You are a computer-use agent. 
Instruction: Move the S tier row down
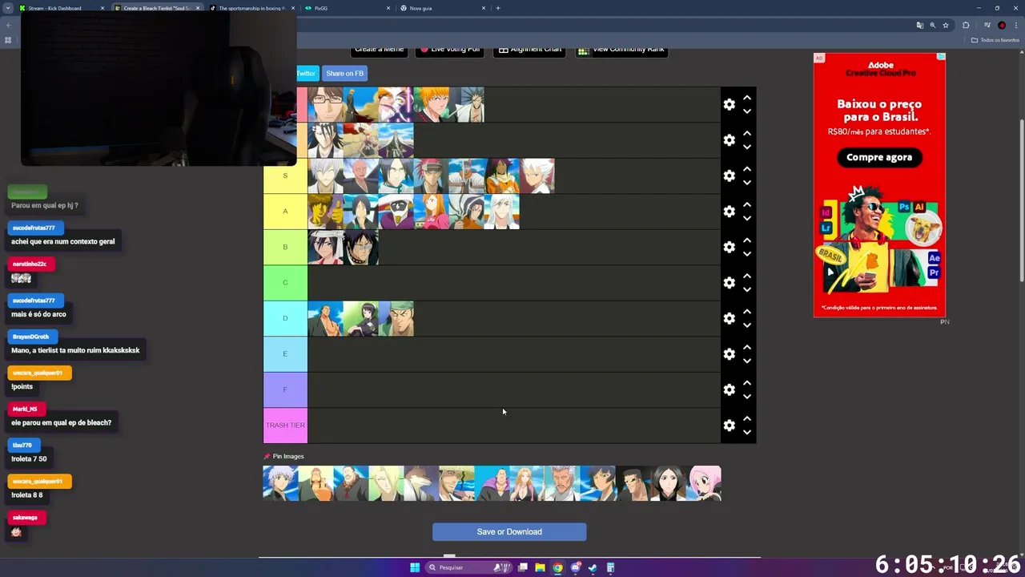[746, 183]
